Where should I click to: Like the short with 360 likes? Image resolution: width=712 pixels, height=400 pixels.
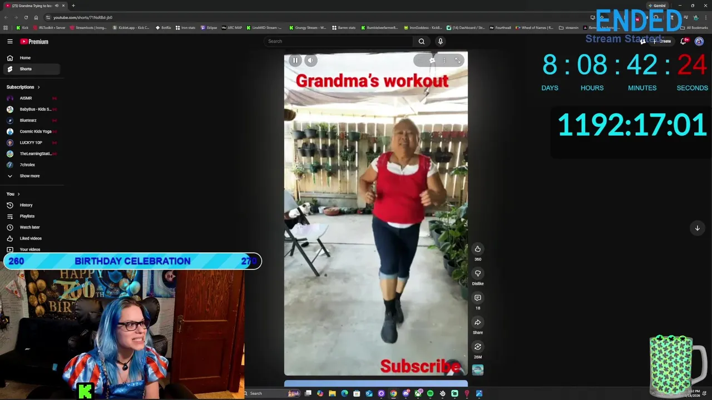coord(478,249)
